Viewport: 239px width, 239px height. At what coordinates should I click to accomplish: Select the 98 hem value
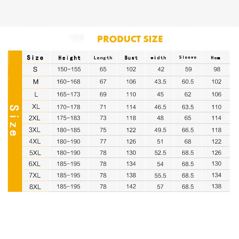217,69
